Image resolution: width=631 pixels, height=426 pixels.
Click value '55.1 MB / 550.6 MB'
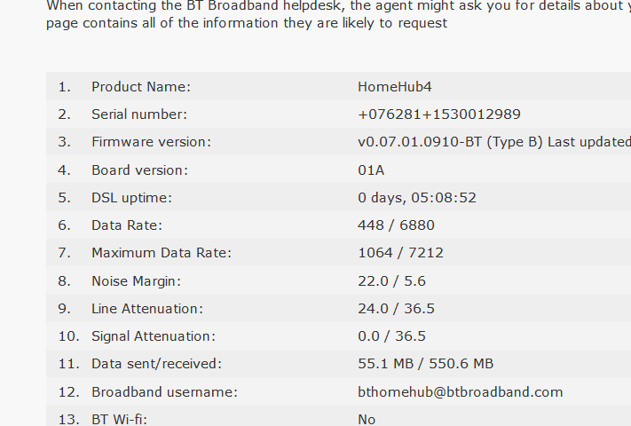tap(425, 364)
